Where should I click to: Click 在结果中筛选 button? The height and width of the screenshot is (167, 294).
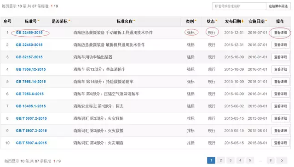[278, 6]
